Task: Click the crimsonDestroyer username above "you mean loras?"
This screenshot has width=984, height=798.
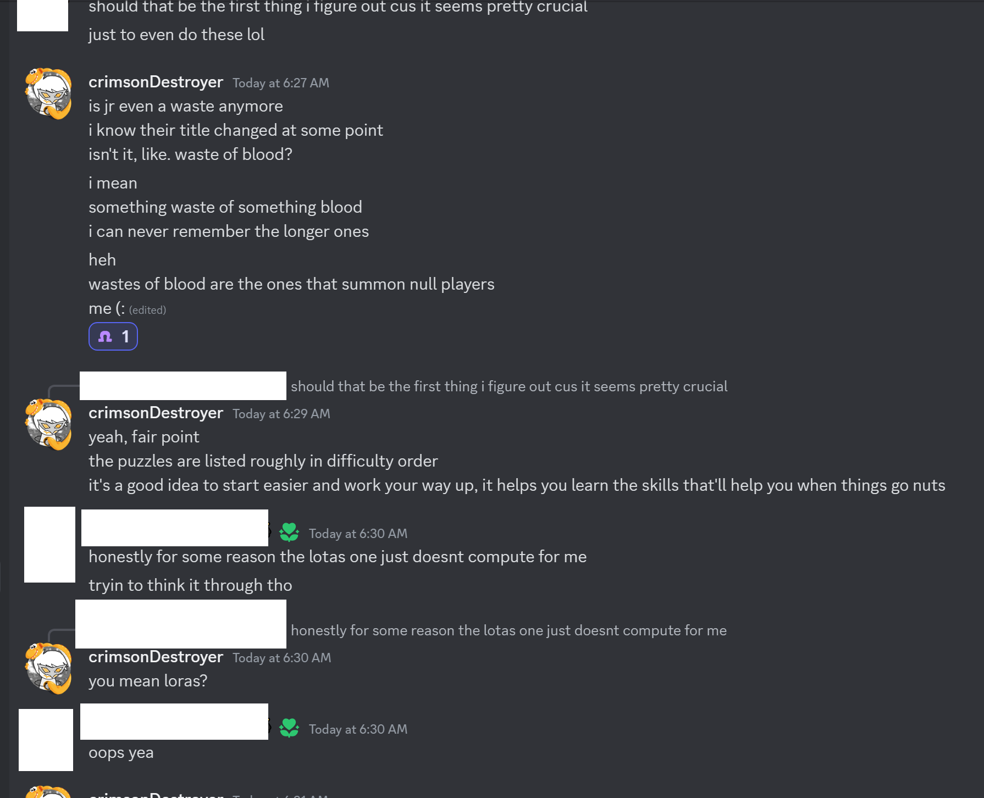Action: click(x=156, y=657)
